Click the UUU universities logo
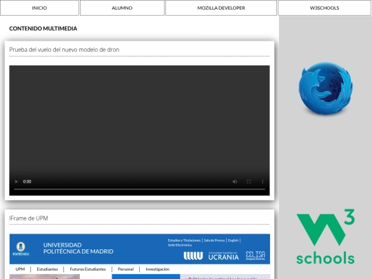This screenshot has width=372, height=279. [x=193, y=256]
